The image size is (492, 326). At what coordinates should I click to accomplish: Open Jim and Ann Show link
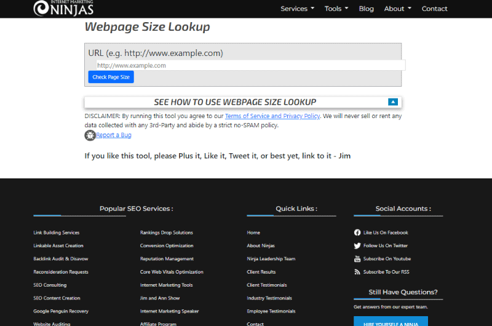(160, 298)
